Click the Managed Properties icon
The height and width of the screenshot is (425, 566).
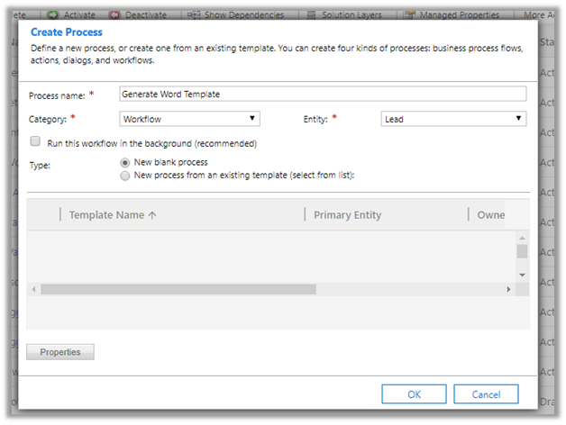tap(410, 15)
